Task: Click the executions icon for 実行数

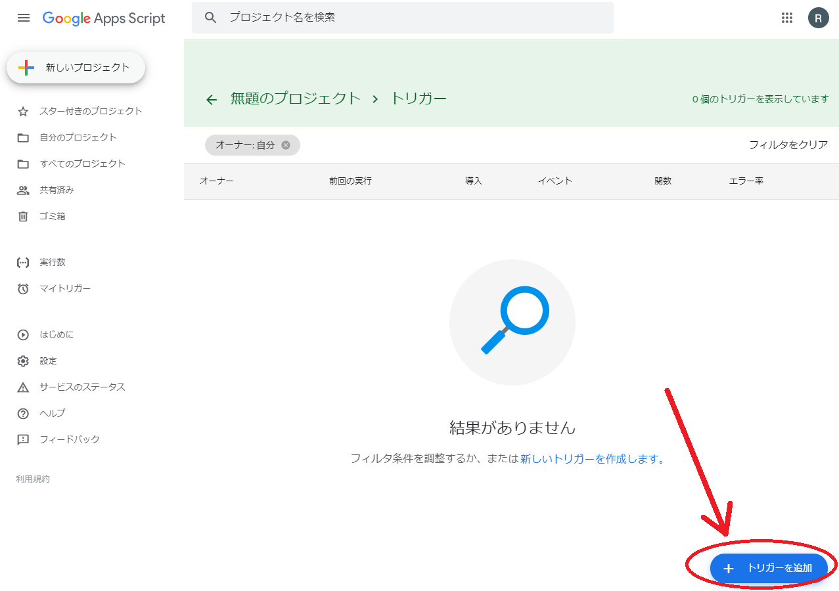Action: [x=23, y=263]
